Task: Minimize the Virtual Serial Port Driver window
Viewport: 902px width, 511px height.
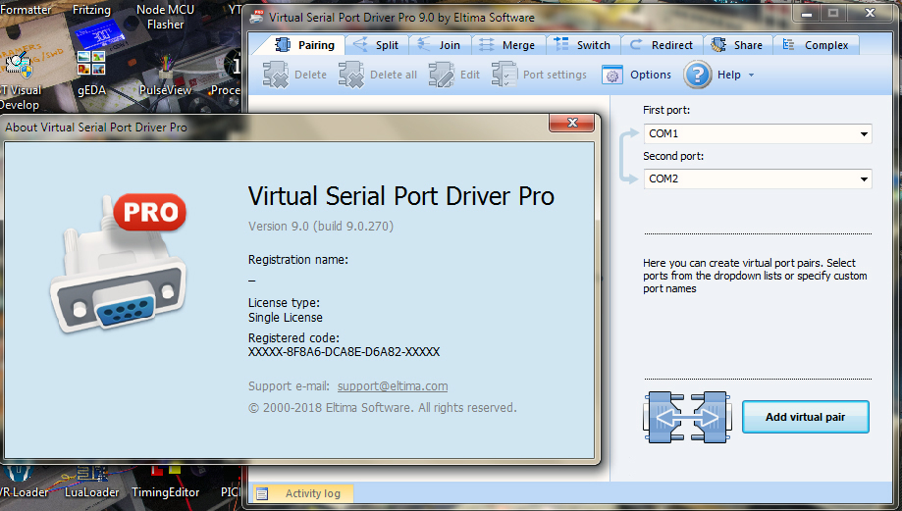Action: 807,14
